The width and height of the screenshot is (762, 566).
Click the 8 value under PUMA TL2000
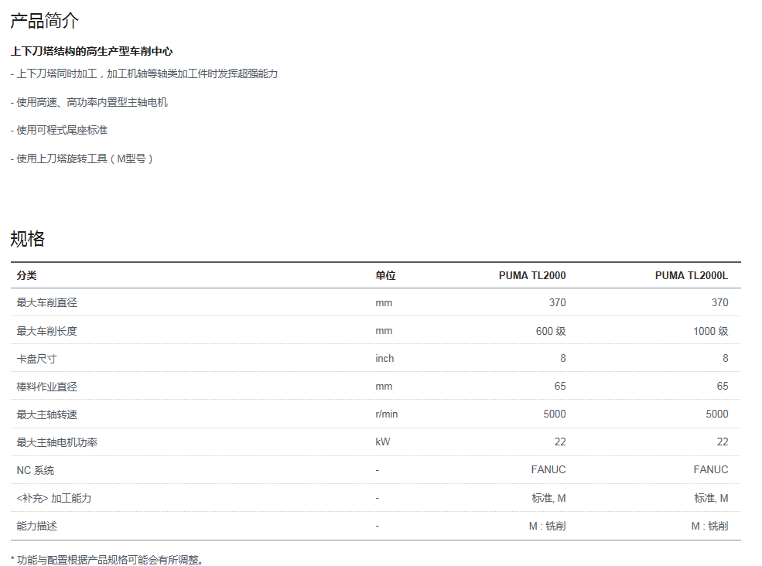562,358
